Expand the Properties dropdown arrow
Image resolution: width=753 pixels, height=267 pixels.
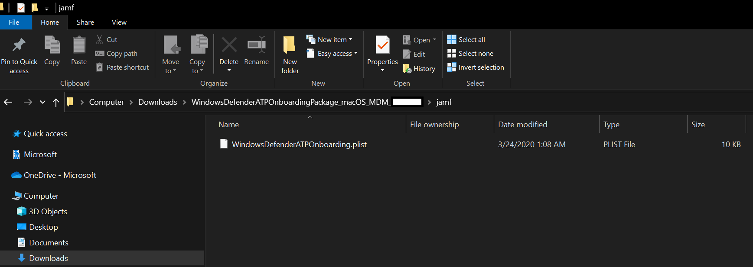(x=382, y=70)
